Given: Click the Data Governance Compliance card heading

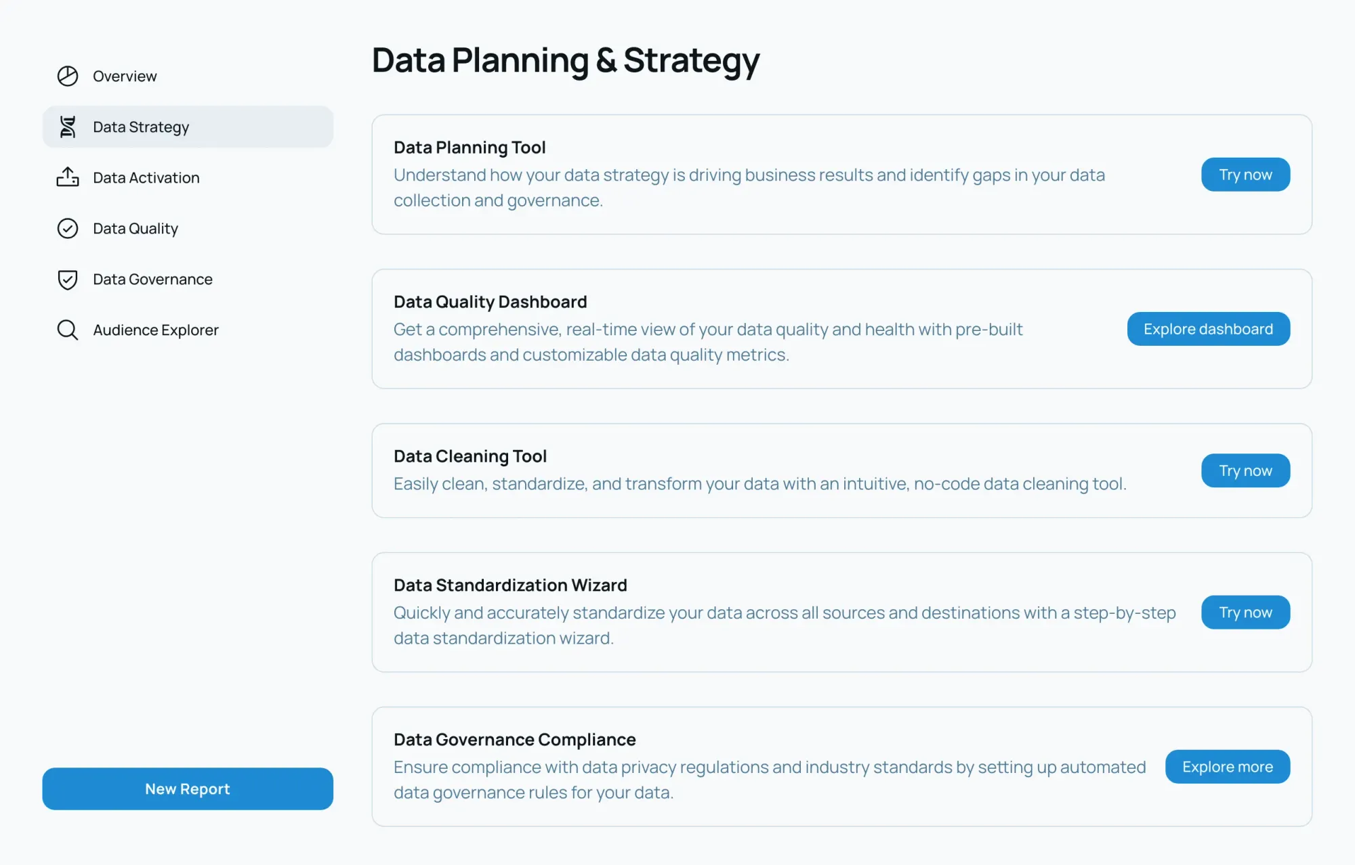Looking at the screenshot, I should (514, 740).
